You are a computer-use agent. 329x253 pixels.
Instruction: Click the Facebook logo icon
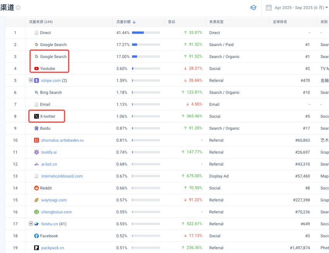(36, 236)
